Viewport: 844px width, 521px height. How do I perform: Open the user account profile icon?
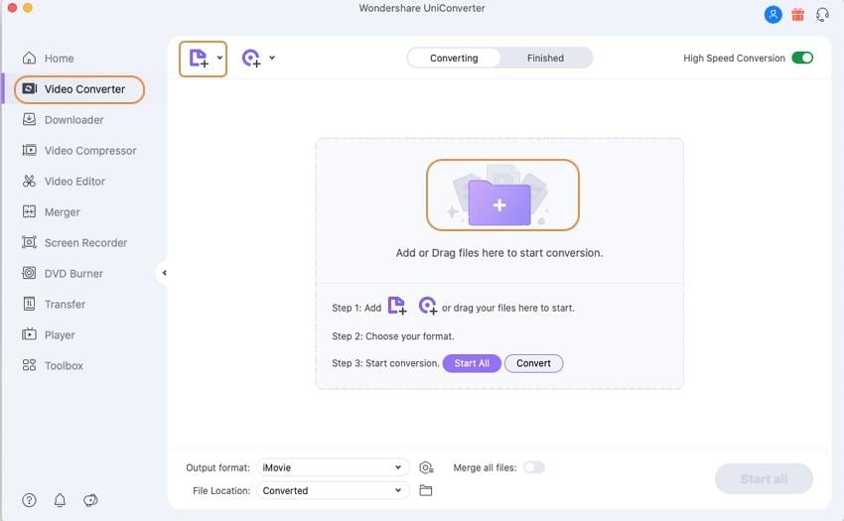(x=773, y=15)
